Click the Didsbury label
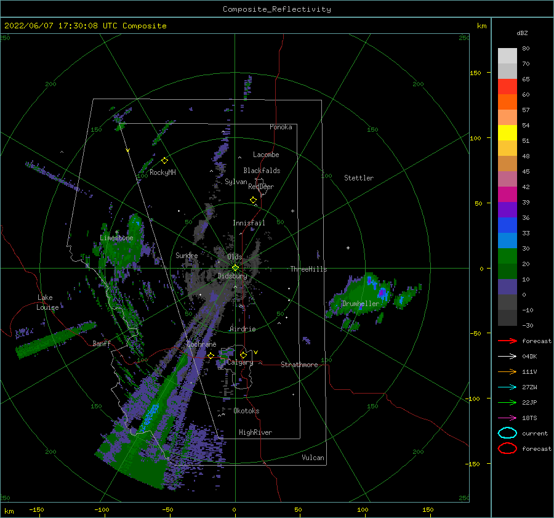554x518 pixels. click(232, 276)
